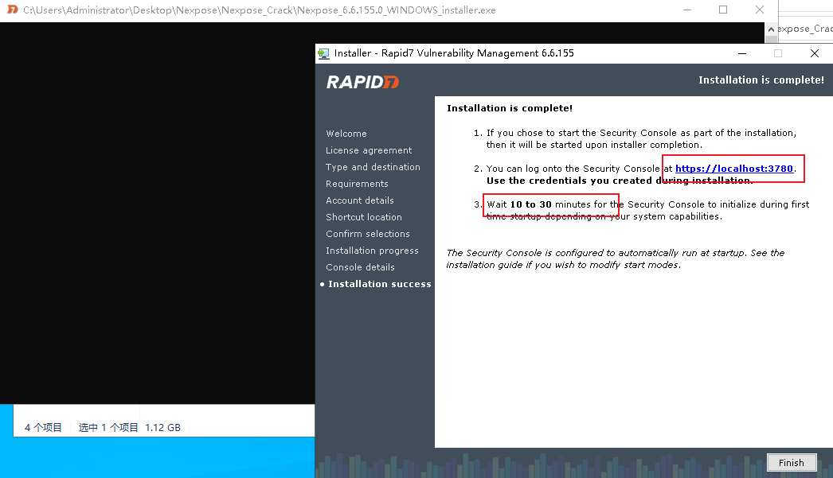Click the scroll-up arrow in the Explorer window
The height and width of the screenshot is (478, 833).
(x=771, y=29)
